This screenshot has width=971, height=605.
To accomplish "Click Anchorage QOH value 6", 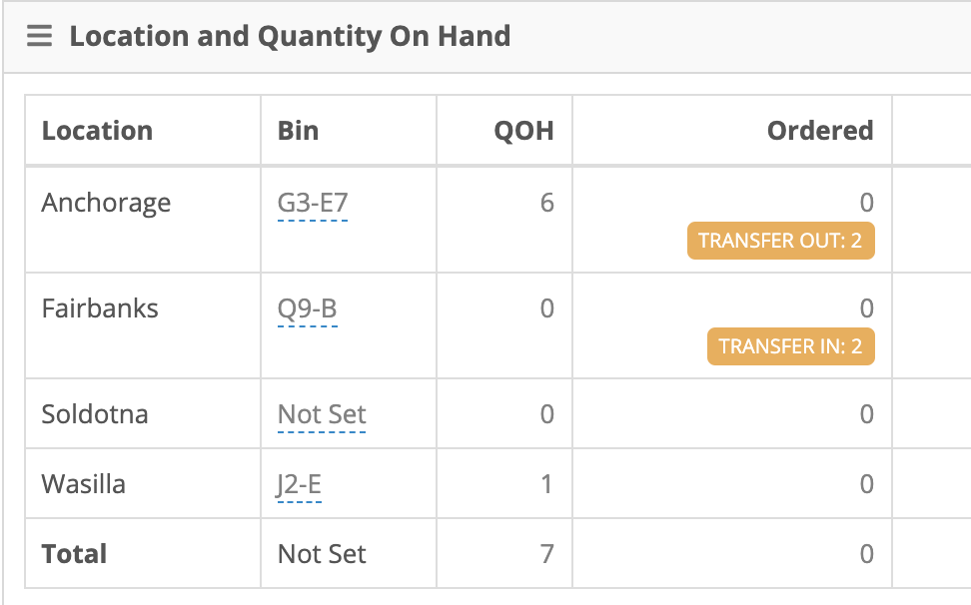I will click(546, 203).
